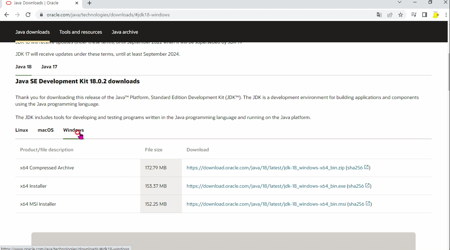This screenshot has width=450, height=250.
Task: Open the translate page icon
Action: pyautogui.click(x=379, y=15)
